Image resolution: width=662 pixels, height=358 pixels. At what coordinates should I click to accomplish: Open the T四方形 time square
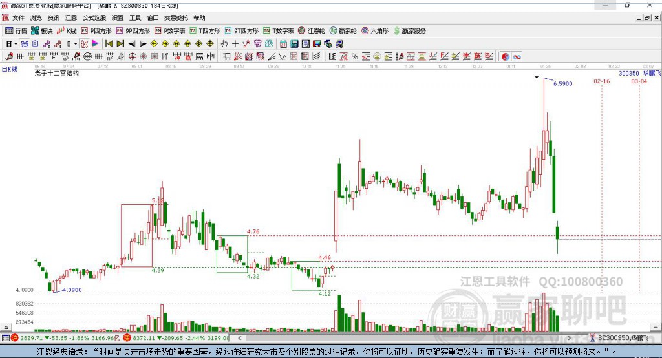(x=205, y=31)
